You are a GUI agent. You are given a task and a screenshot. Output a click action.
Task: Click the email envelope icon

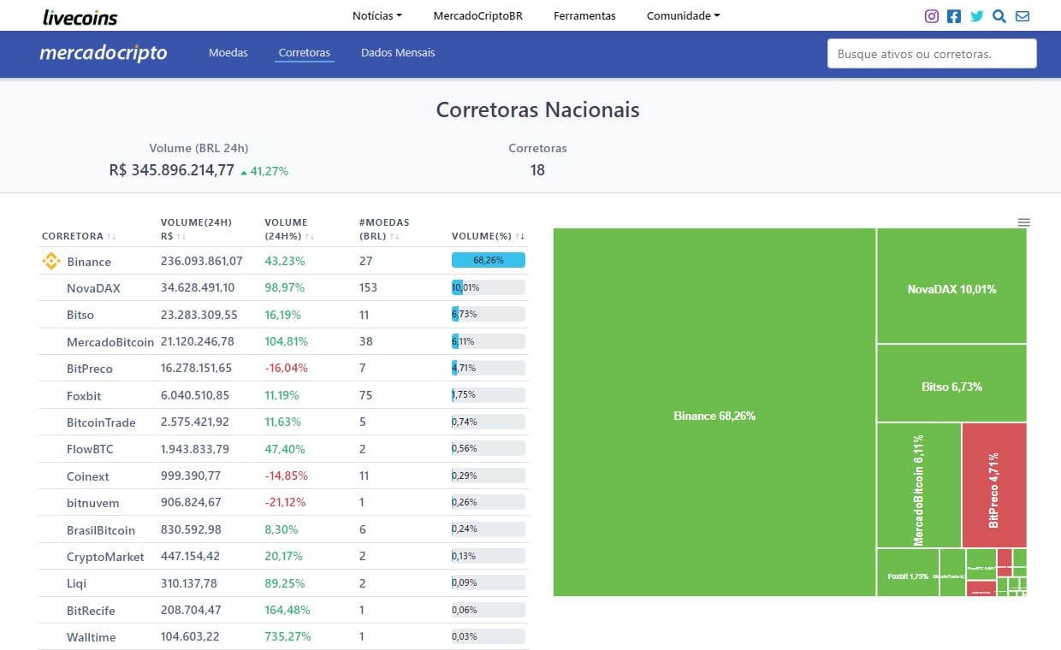(x=1022, y=15)
